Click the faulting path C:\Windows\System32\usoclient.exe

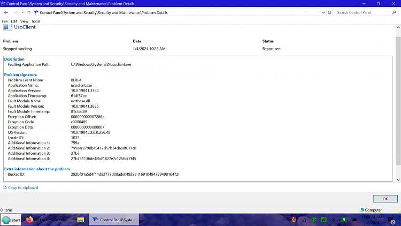coord(101,65)
